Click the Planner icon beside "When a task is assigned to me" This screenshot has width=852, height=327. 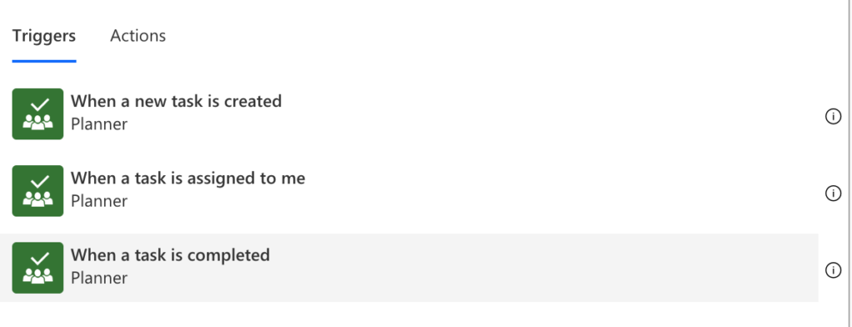37,191
